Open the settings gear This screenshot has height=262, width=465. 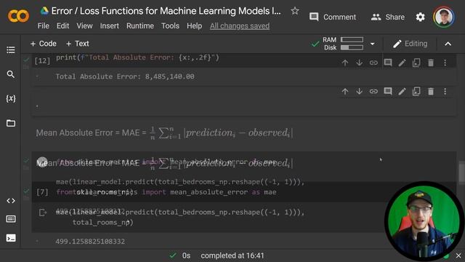pyautogui.click(x=420, y=17)
